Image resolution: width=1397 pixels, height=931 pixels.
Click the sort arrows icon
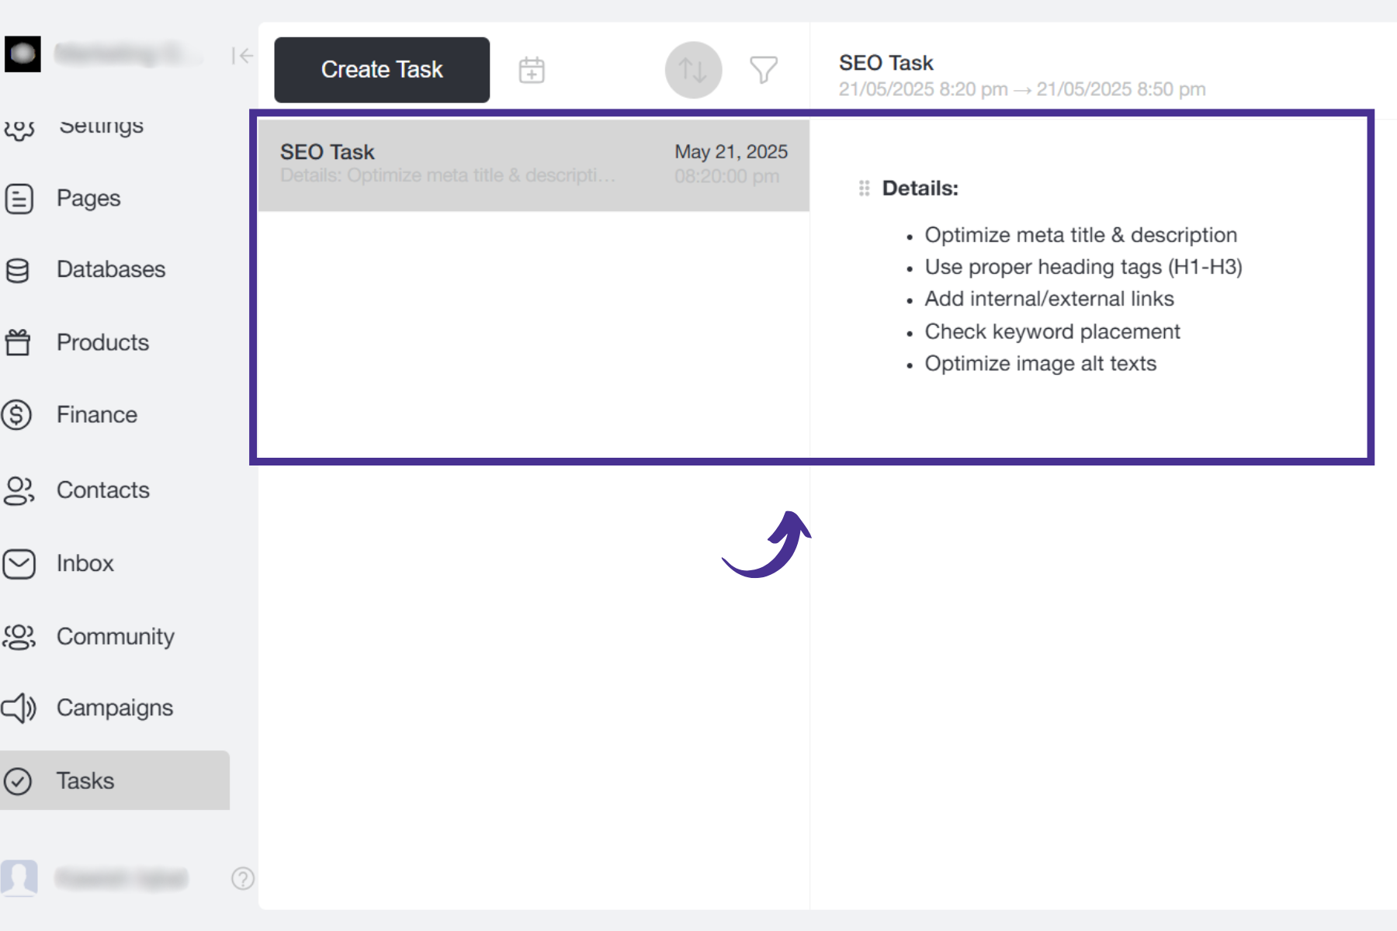pos(693,70)
